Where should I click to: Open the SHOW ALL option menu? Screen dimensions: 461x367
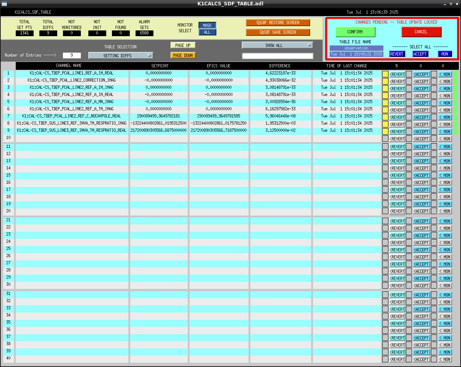pos(277,45)
